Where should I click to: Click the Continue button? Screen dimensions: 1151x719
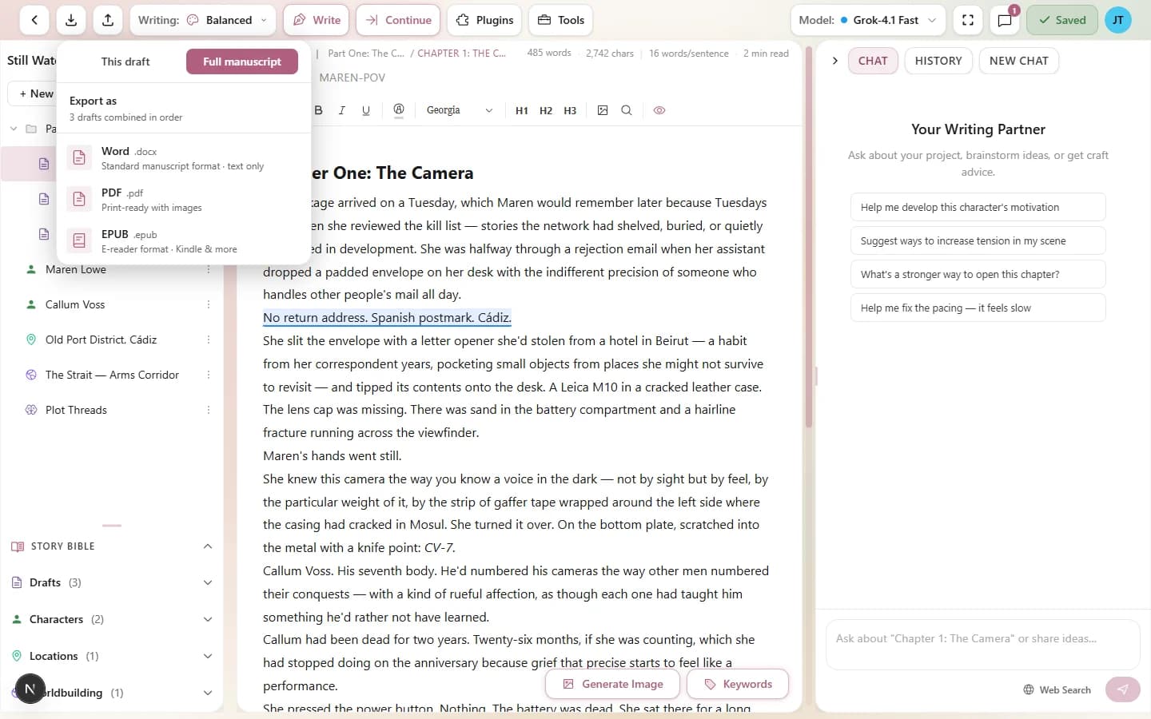click(398, 20)
